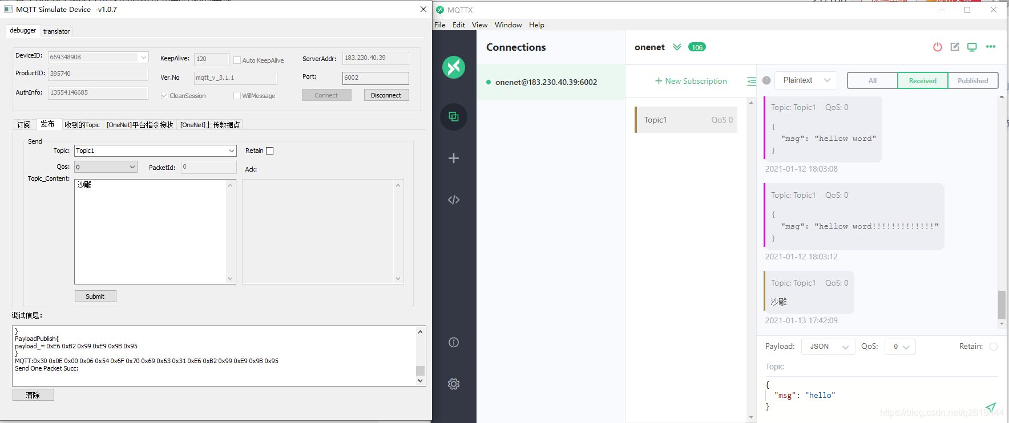
Task: Toggle WillMessage checkbox
Action: point(237,95)
